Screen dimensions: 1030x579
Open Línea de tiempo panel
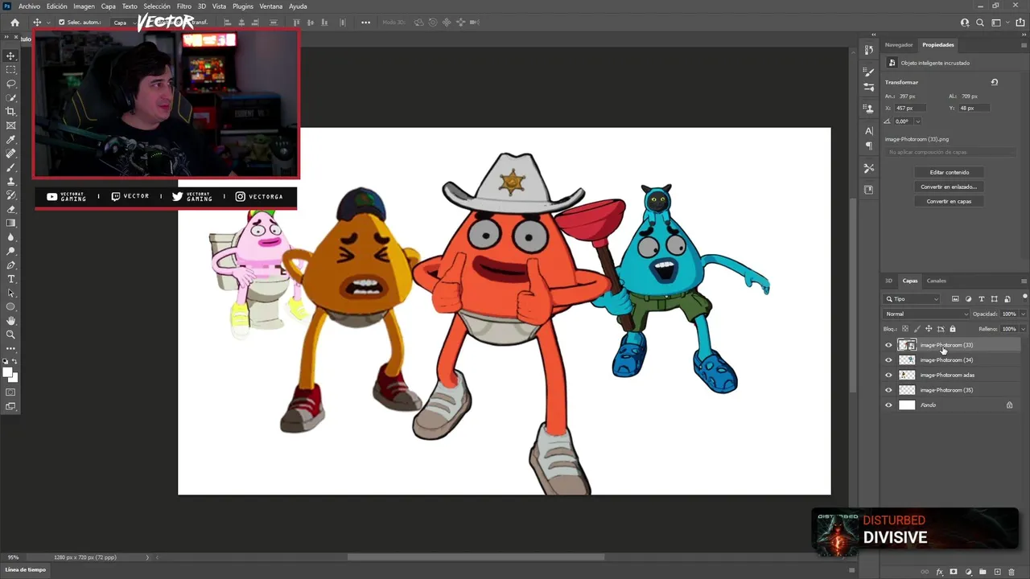tap(26, 569)
